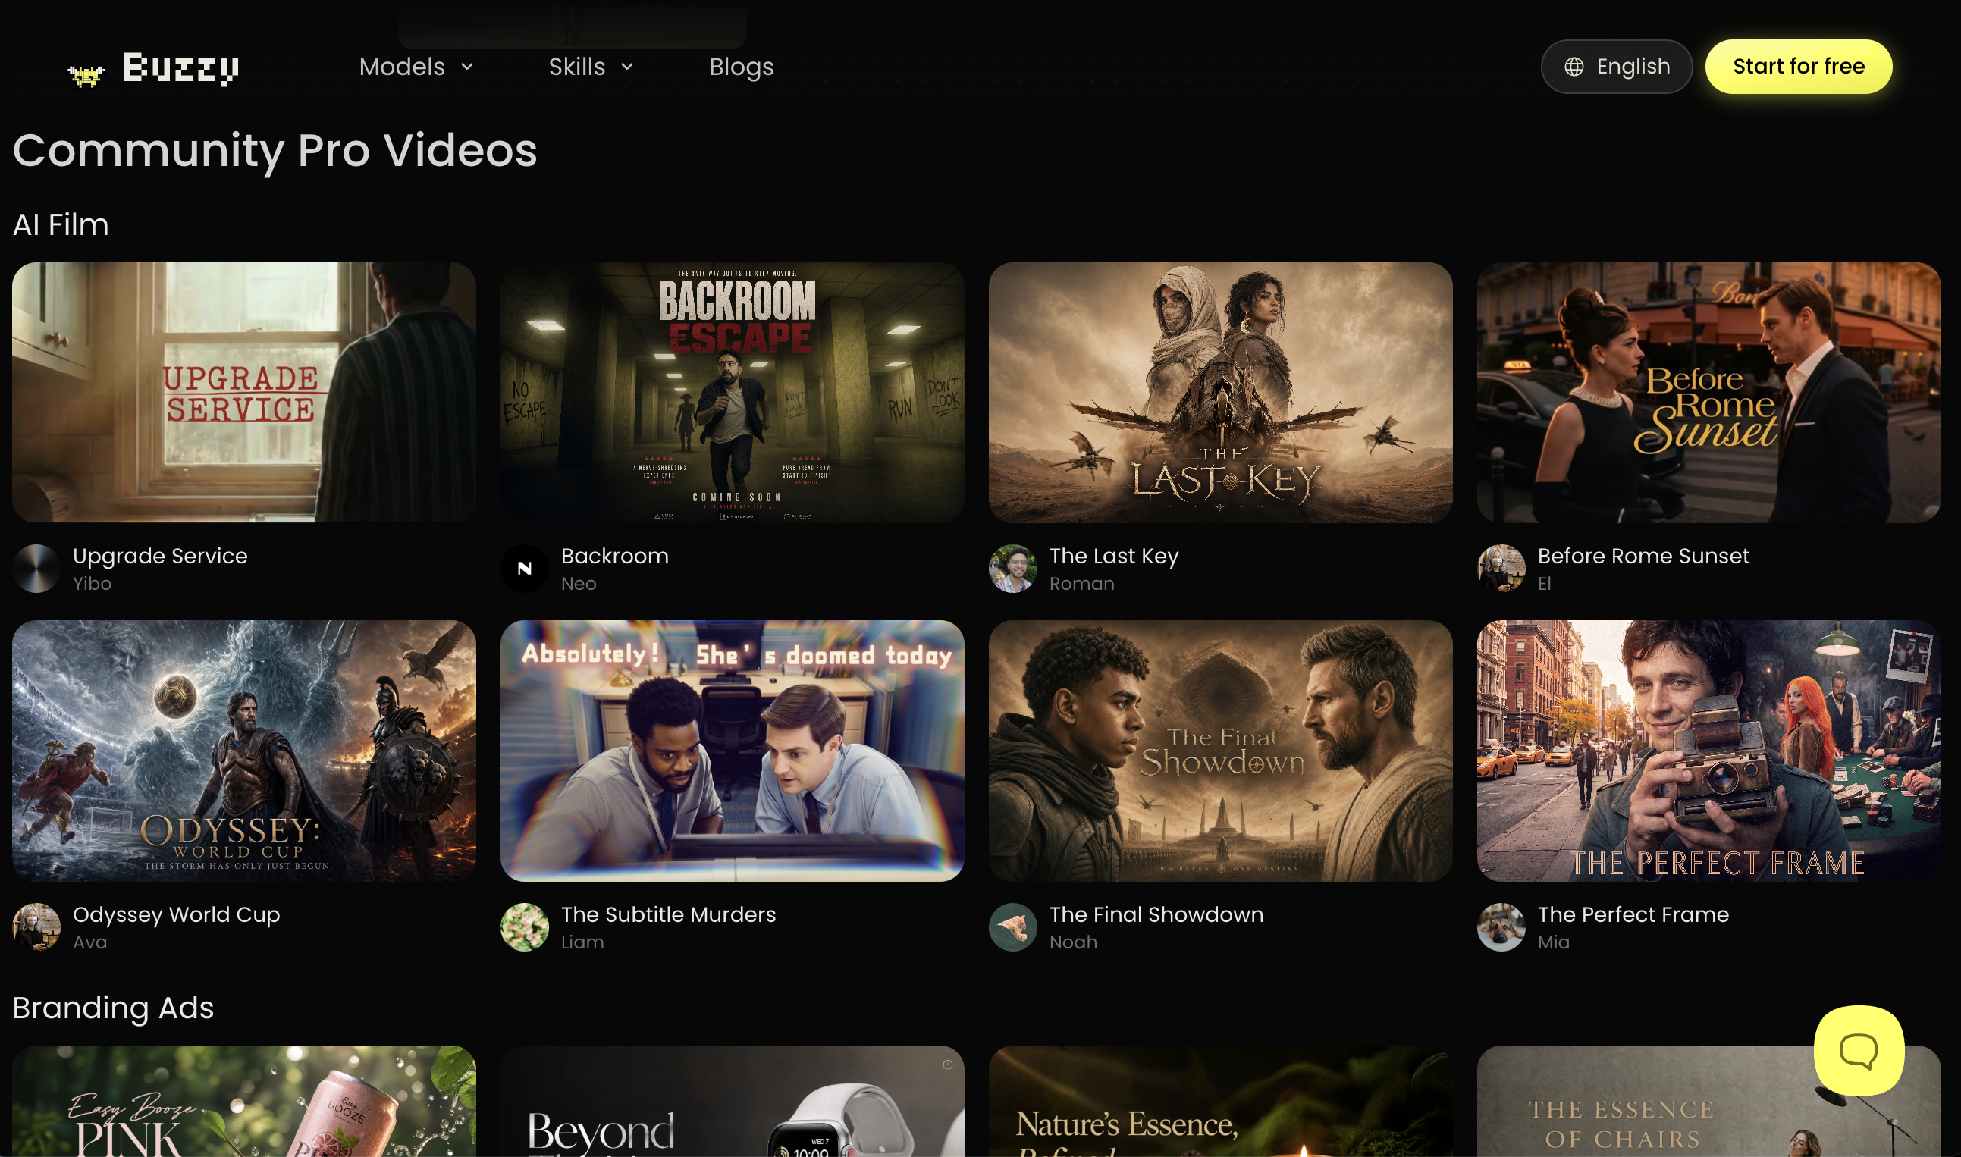Click the Start for free button
The height and width of the screenshot is (1157, 1961).
click(x=1798, y=67)
